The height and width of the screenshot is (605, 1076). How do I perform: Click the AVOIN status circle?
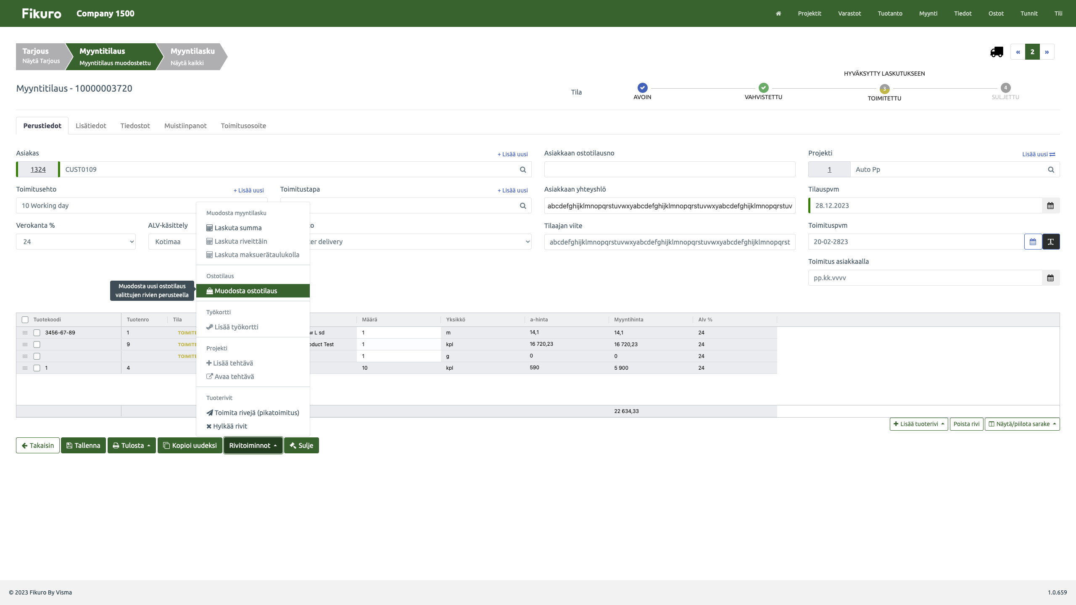[642, 88]
